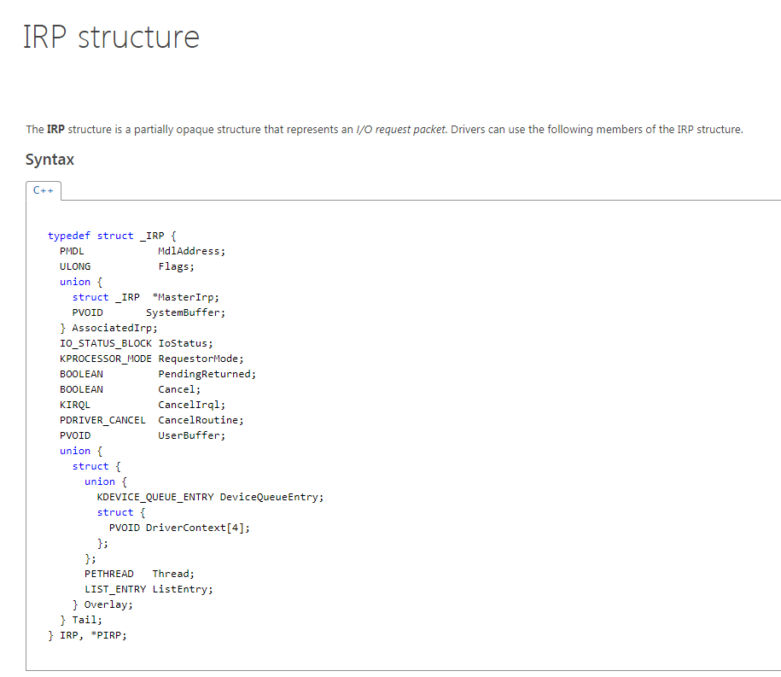781x677 pixels.
Task: Click the UserBuffer member name
Action: pyautogui.click(x=191, y=435)
